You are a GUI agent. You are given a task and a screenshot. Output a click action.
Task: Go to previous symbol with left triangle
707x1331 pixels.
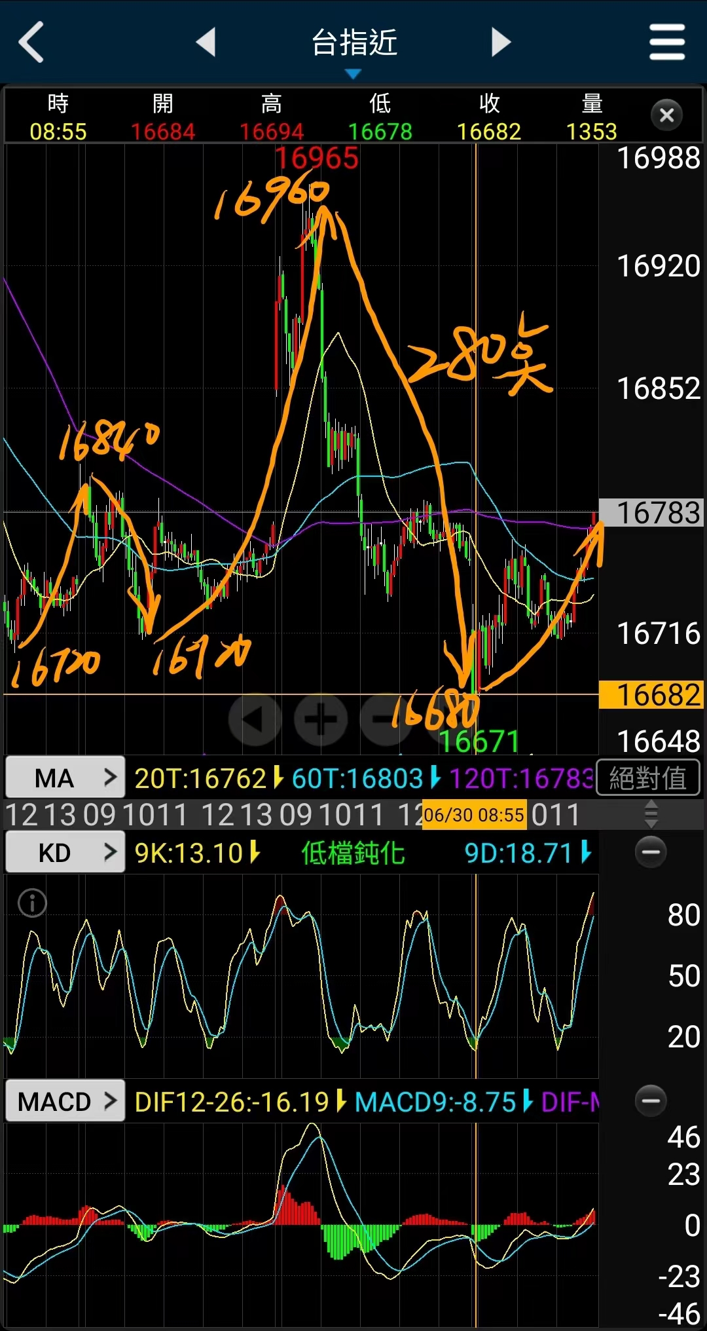tap(206, 42)
